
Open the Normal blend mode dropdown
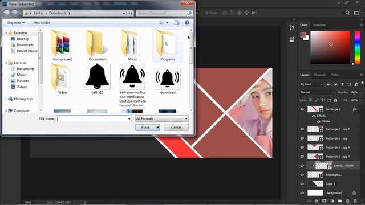[x=317, y=92]
